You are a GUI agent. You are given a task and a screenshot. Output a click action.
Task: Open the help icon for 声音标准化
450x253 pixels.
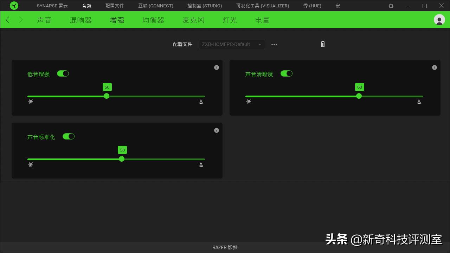point(217,130)
